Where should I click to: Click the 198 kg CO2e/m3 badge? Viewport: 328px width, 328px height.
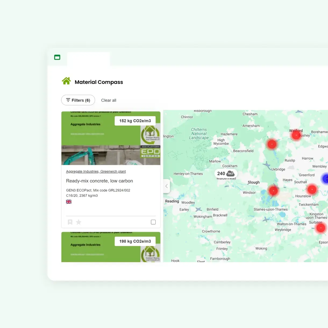click(135, 241)
